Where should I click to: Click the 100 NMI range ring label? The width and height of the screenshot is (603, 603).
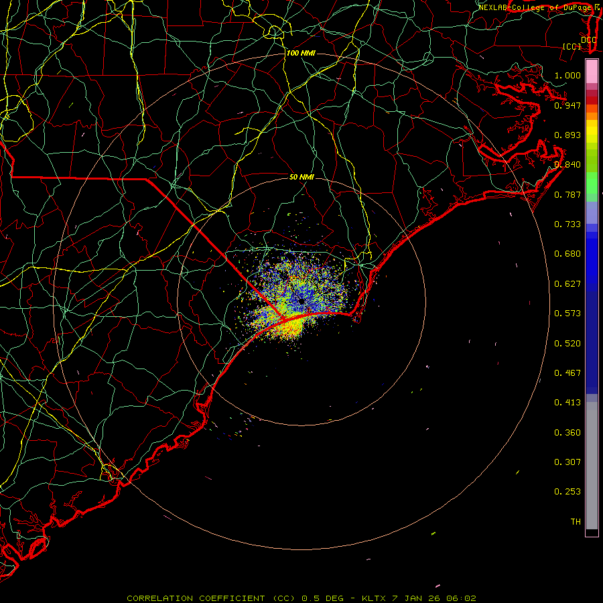point(301,53)
